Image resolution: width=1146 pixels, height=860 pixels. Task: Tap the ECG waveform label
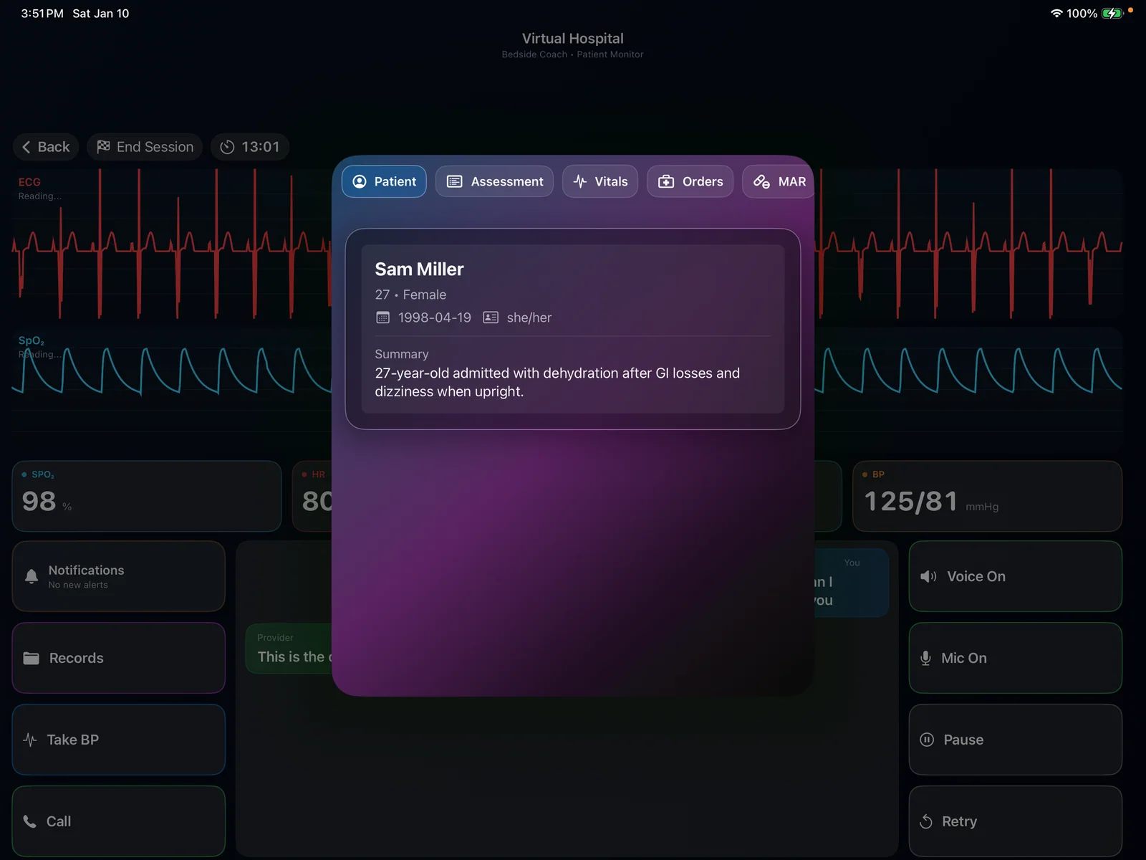[x=29, y=182]
